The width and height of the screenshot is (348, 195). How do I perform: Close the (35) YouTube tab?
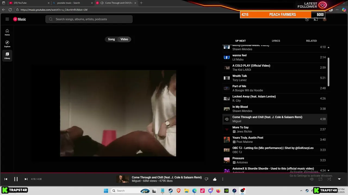tap(49, 3)
